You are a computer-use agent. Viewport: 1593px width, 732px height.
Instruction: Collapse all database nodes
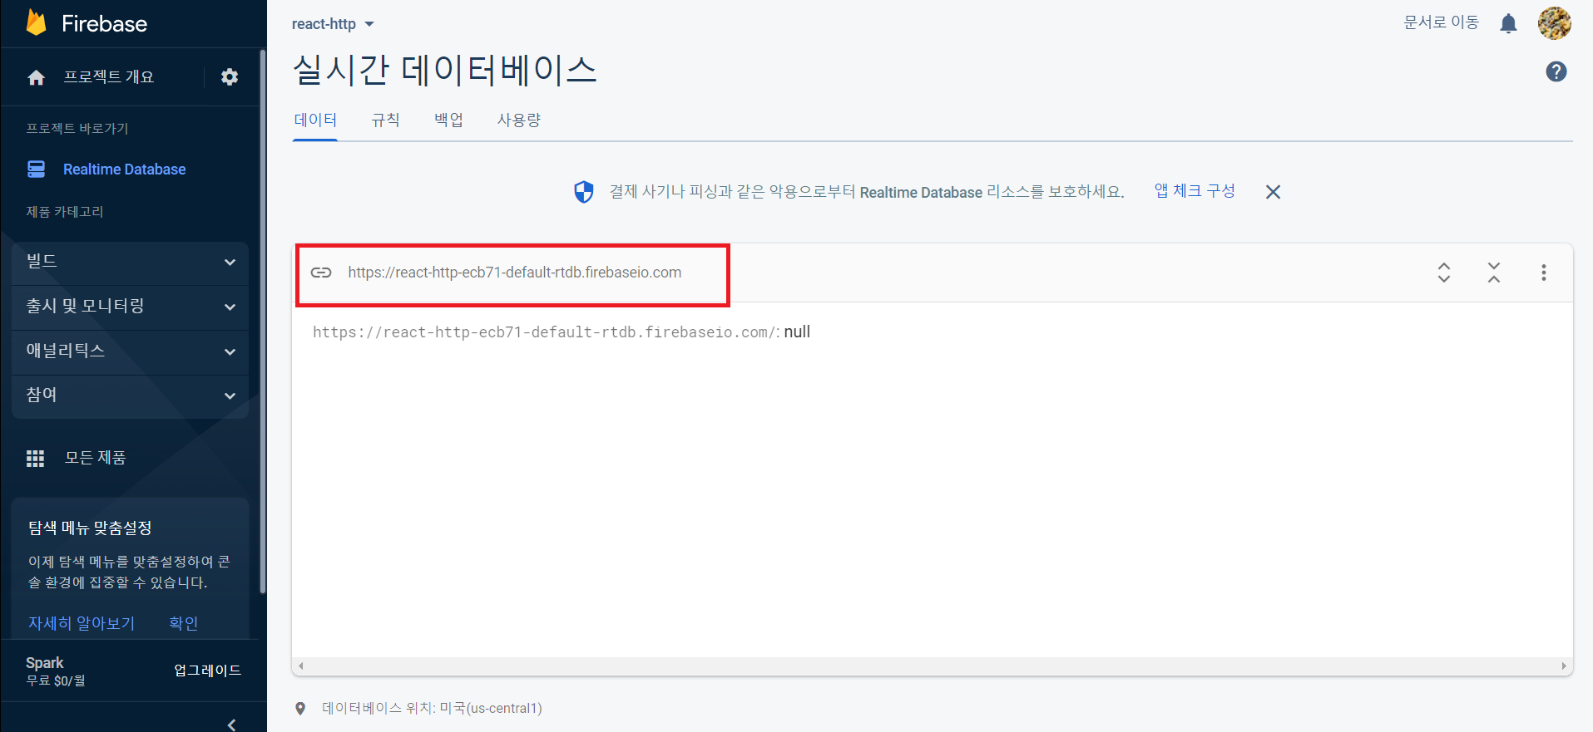(1494, 273)
